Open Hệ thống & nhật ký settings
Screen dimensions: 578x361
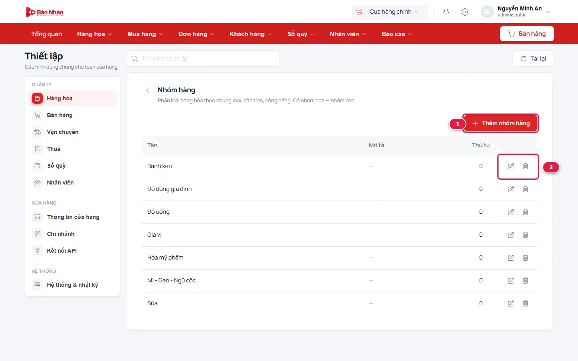click(x=72, y=285)
